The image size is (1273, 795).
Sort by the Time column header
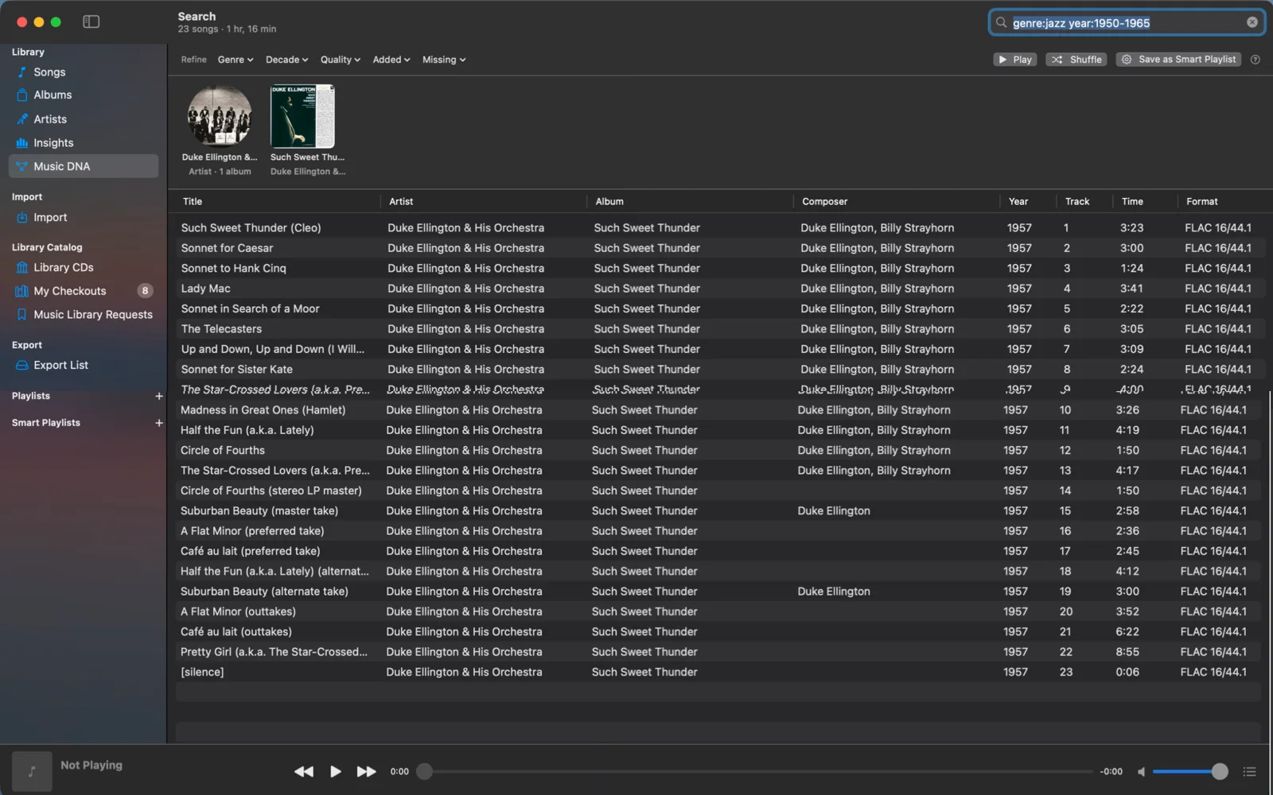tap(1132, 202)
